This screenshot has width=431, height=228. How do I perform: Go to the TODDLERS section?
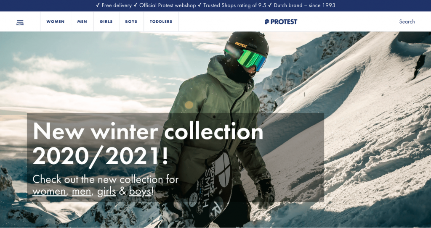[161, 22]
